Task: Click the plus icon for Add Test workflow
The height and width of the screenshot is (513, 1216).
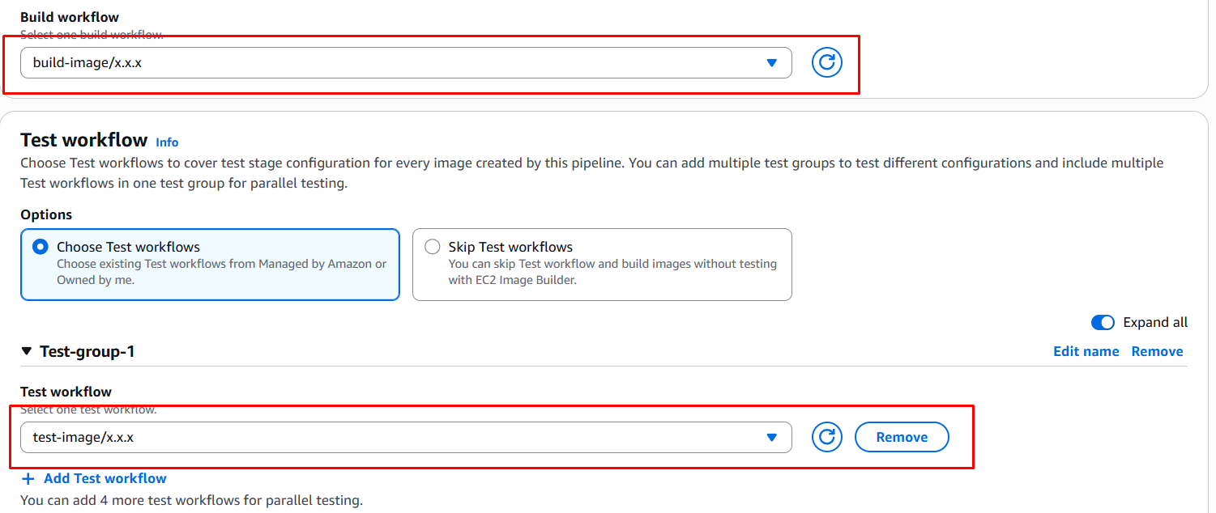Action: pyautogui.click(x=28, y=479)
